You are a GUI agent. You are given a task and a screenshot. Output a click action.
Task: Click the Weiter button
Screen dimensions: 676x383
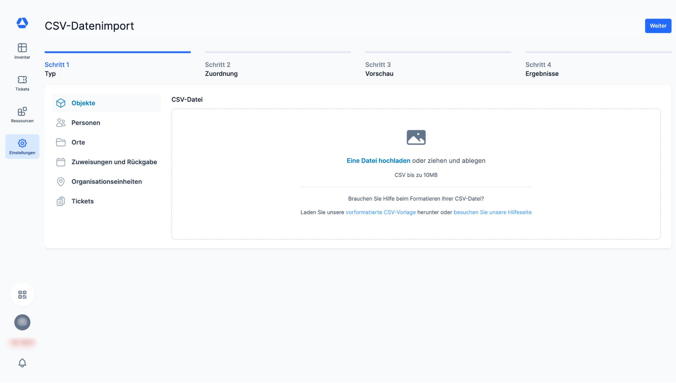[x=658, y=26]
